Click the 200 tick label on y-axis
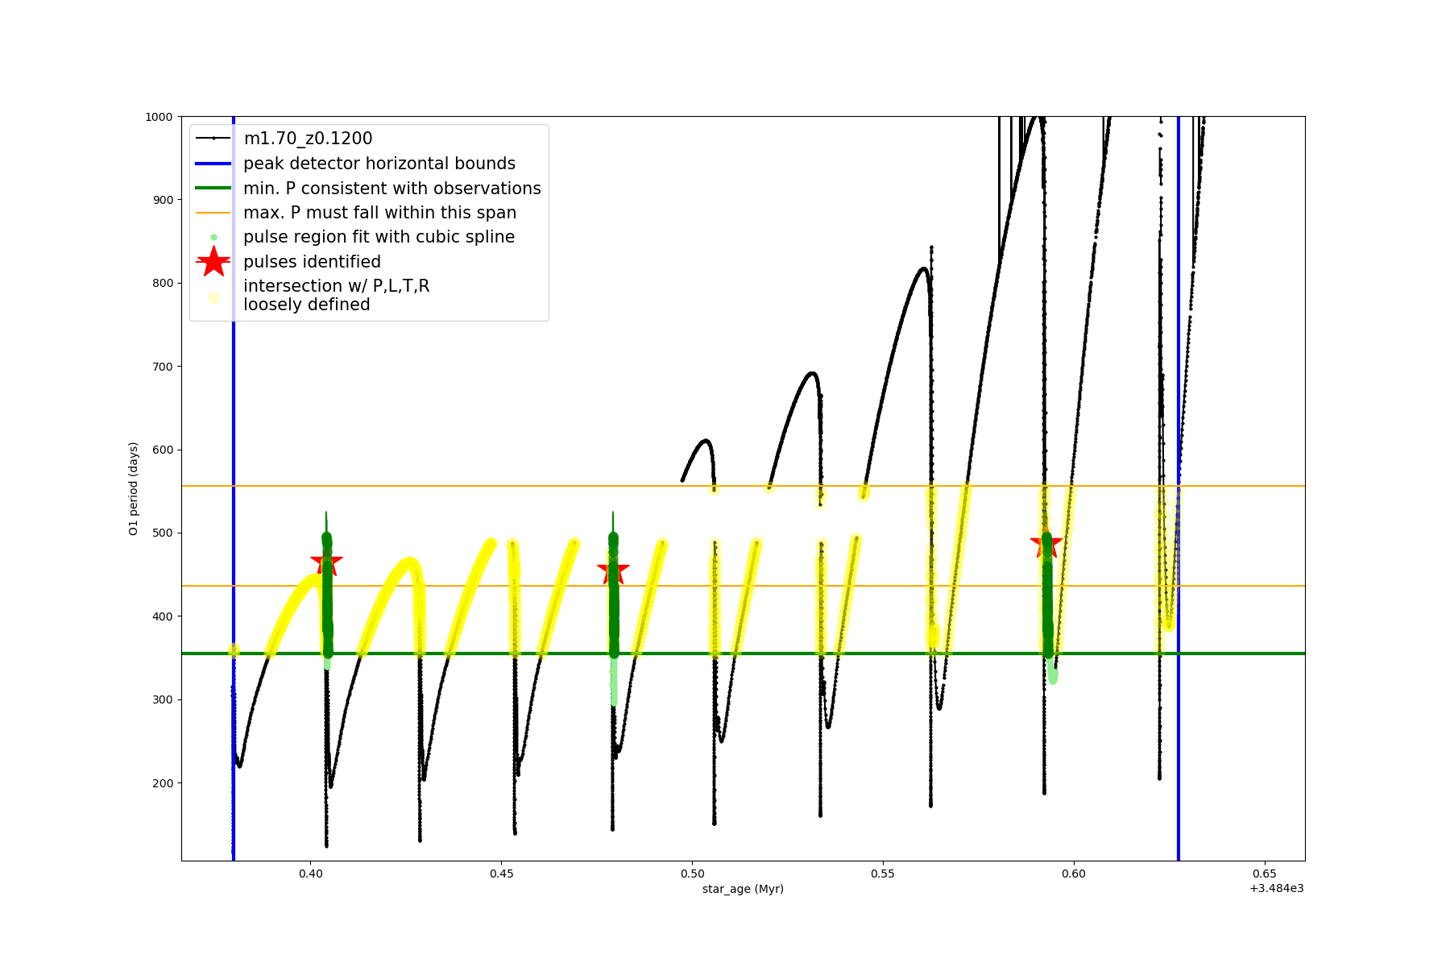The height and width of the screenshot is (967, 1450). [x=163, y=783]
